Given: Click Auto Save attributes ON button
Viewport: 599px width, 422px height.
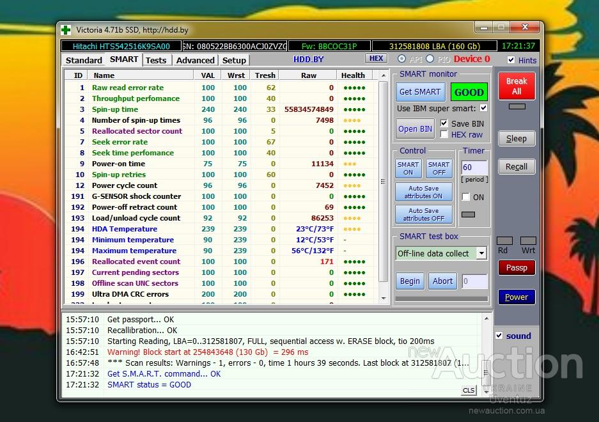Looking at the screenshot, I should pyautogui.click(x=424, y=192).
